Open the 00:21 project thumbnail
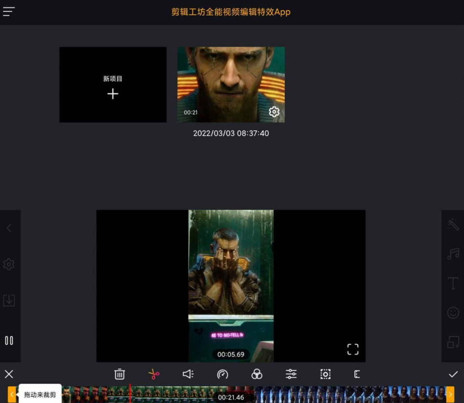The height and width of the screenshot is (403, 464). pyautogui.click(x=231, y=85)
